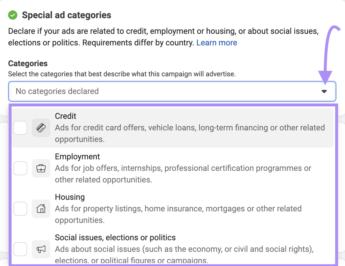Click the credit card icon beside Credit
The width and height of the screenshot is (345, 266).
point(41,128)
